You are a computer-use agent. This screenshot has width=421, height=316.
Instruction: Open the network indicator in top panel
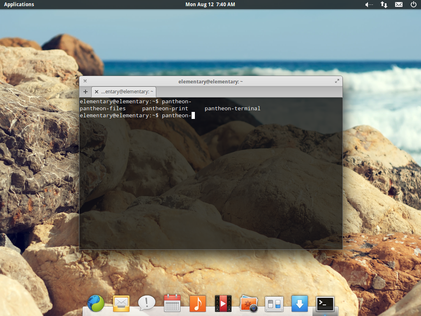(x=384, y=5)
